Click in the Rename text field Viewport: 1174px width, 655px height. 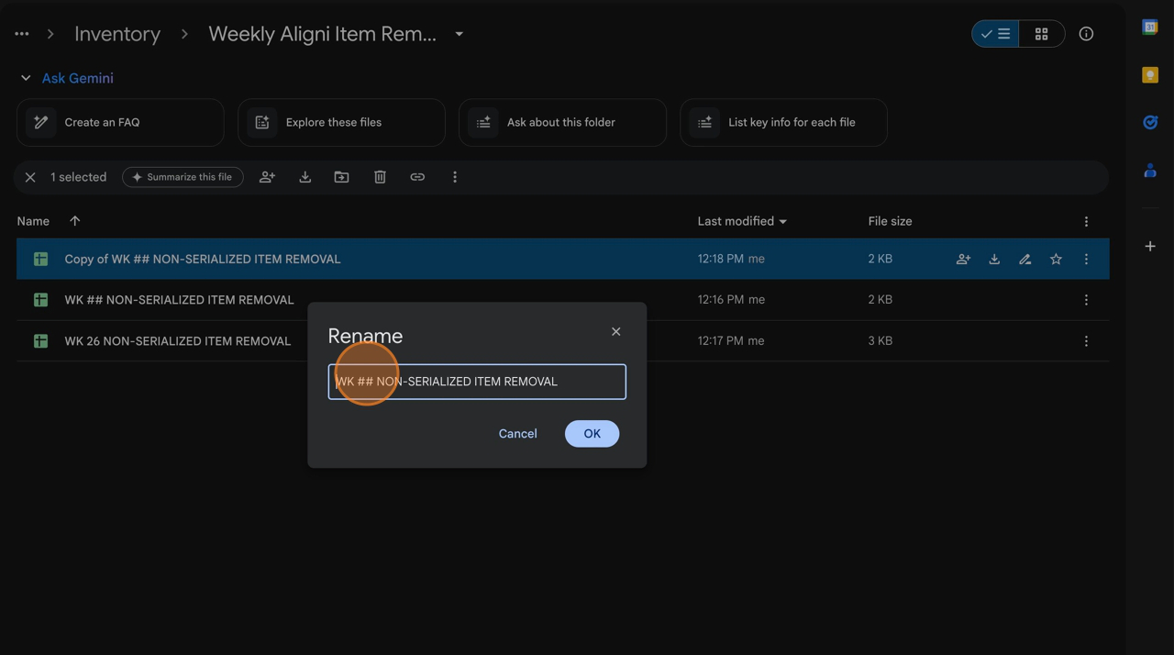[477, 382]
